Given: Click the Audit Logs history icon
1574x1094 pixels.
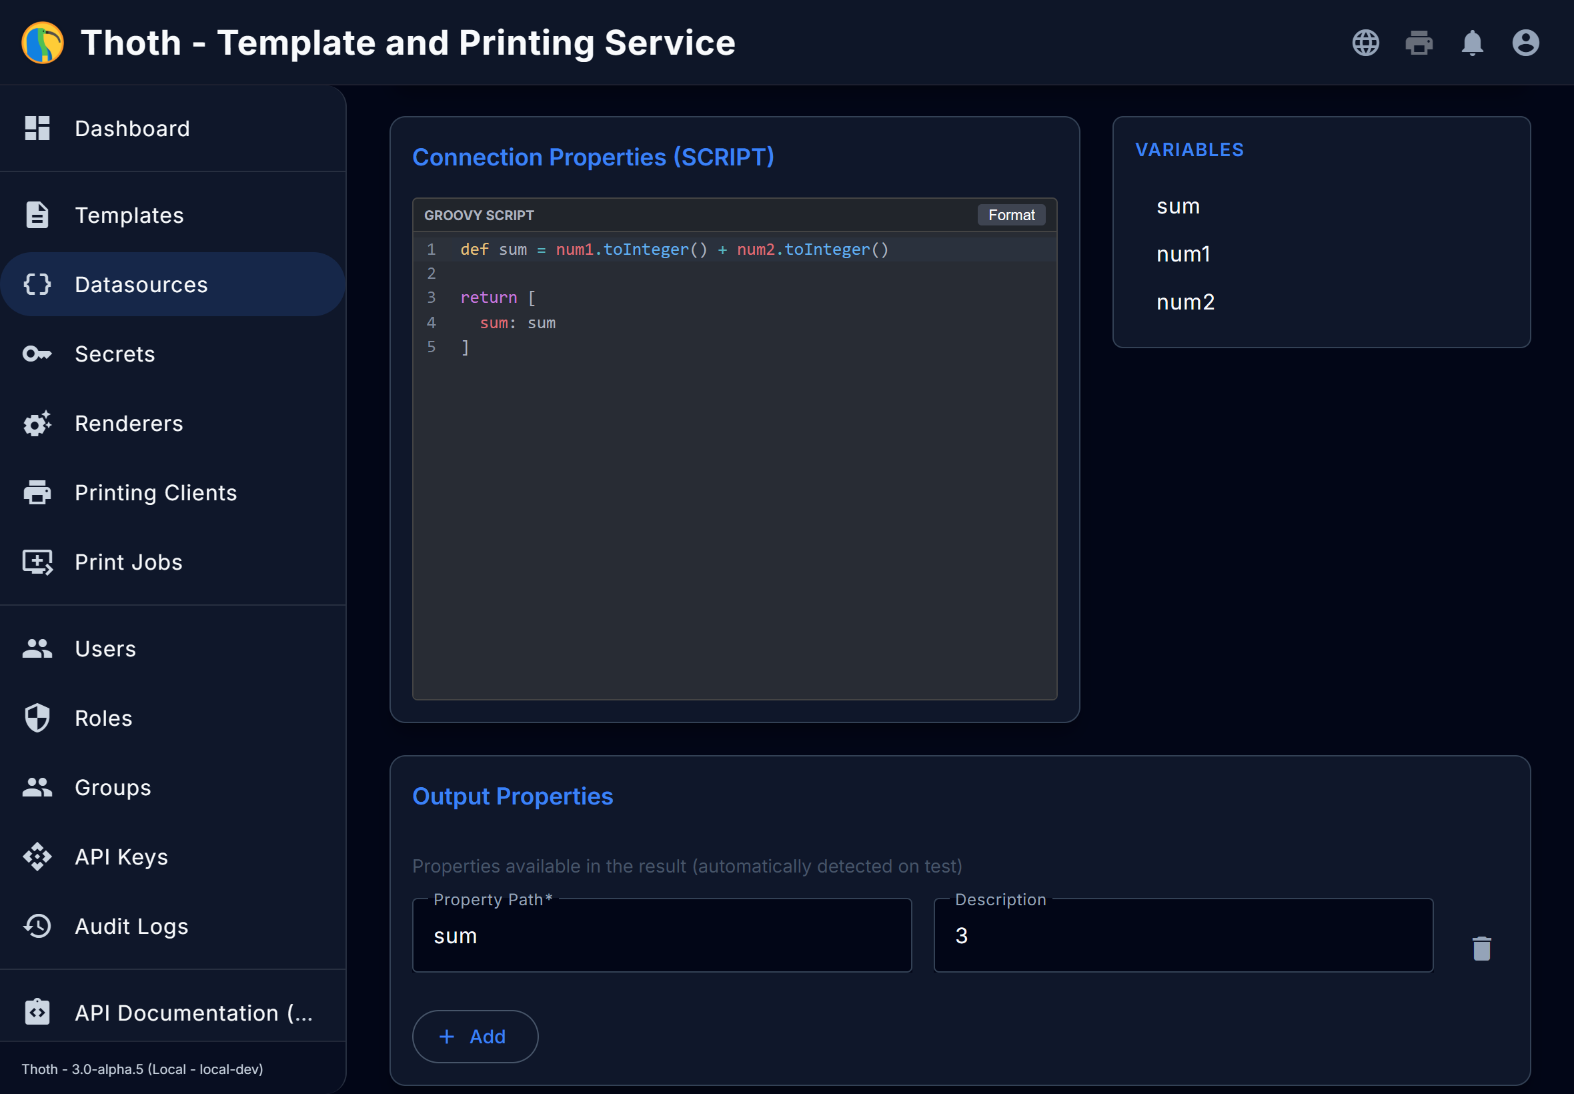Looking at the screenshot, I should (x=37, y=925).
